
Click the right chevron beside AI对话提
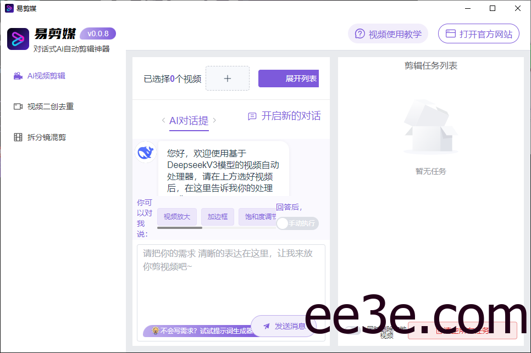[x=214, y=120]
